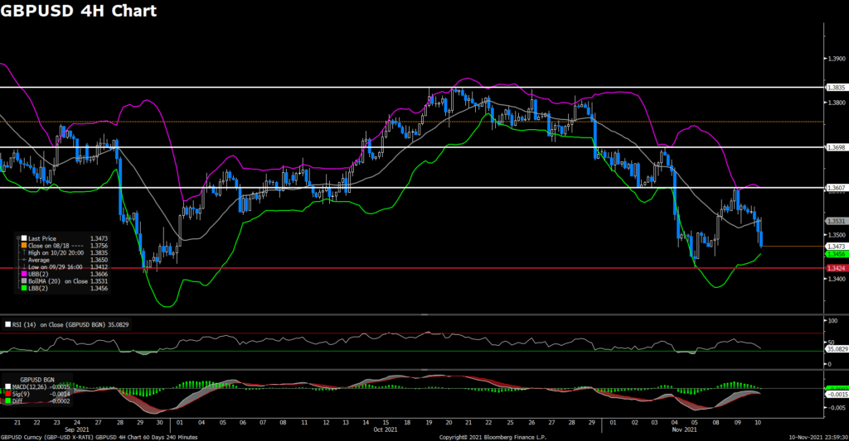Click the -0.0015 MACD value axis tag
Screen dimensions: 849x441
837,395
